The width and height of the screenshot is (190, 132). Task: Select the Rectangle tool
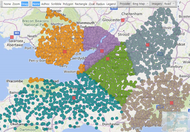(x=81, y=4)
